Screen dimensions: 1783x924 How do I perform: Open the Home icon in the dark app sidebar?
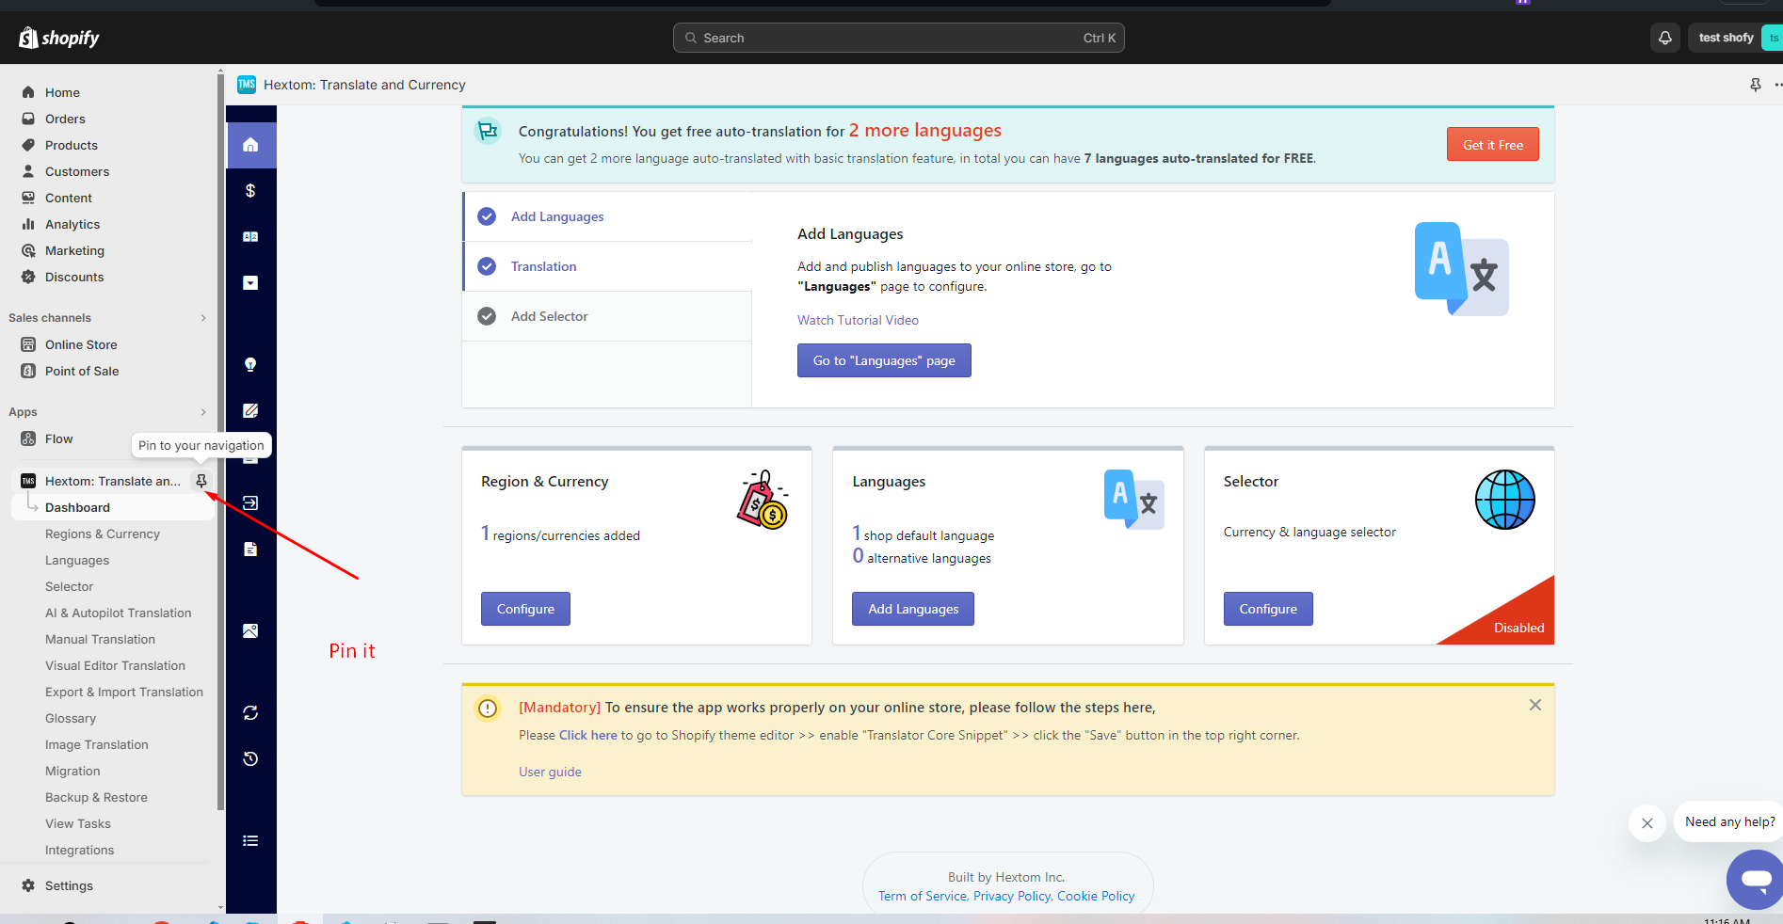tap(250, 145)
